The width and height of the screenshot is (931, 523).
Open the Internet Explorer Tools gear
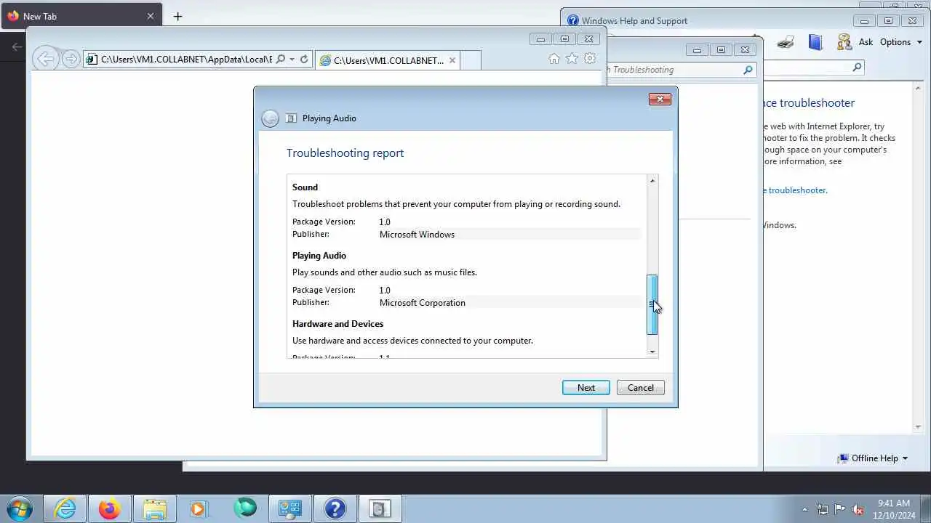tap(590, 59)
